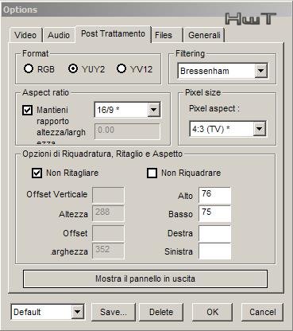Click the HwT logo icon
293x331 pixels.
coord(250,18)
